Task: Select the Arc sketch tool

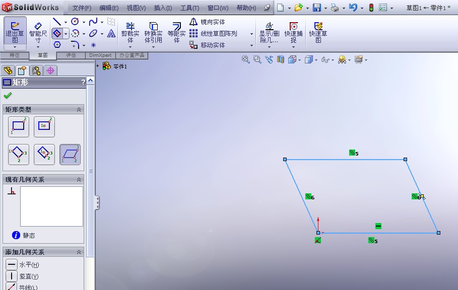Action: [x=75, y=34]
